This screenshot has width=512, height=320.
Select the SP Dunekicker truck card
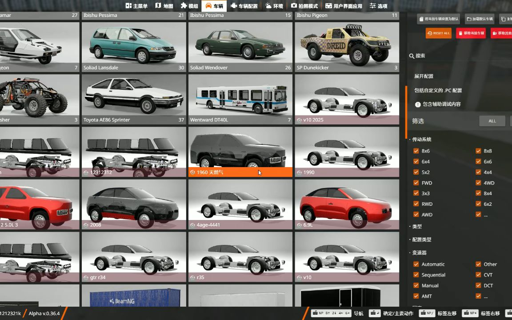(x=347, y=47)
